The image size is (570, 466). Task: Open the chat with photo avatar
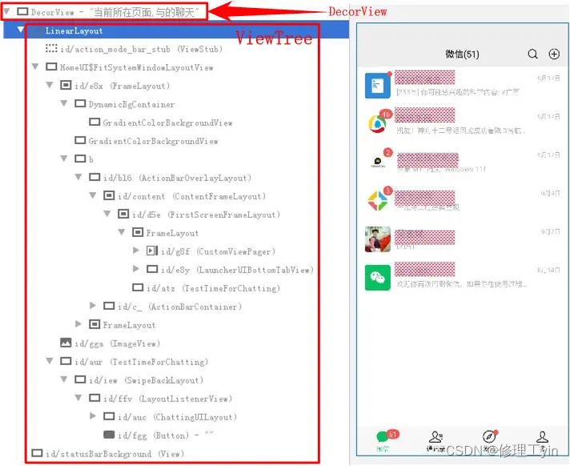(378, 239)
